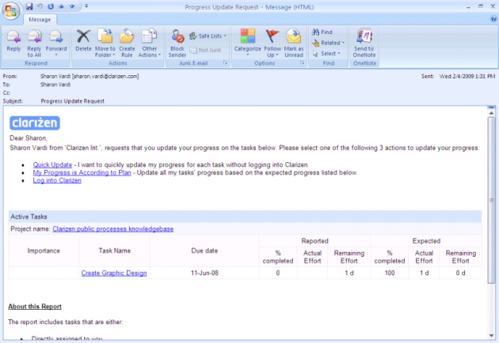
Task: Click the Undo arrow in Quick Access toolbar
Action: click(40, 6)
